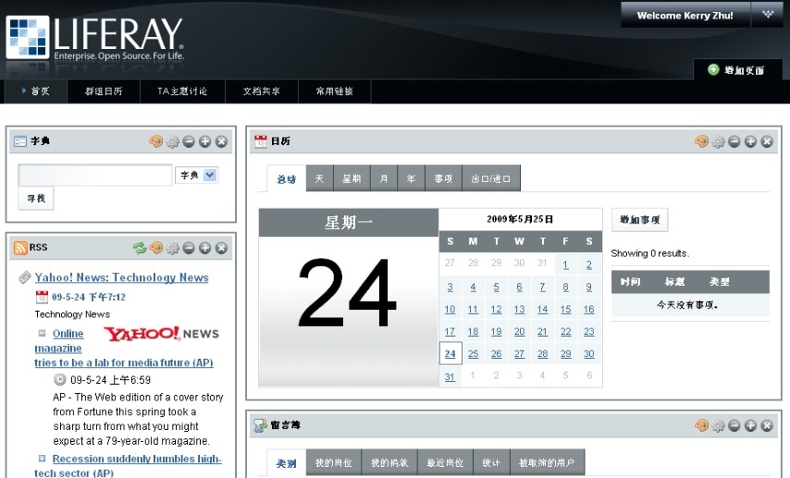790x478 pixels.
Task: Minimize the 留言簿 portlet
Action: tap(734, 425)
